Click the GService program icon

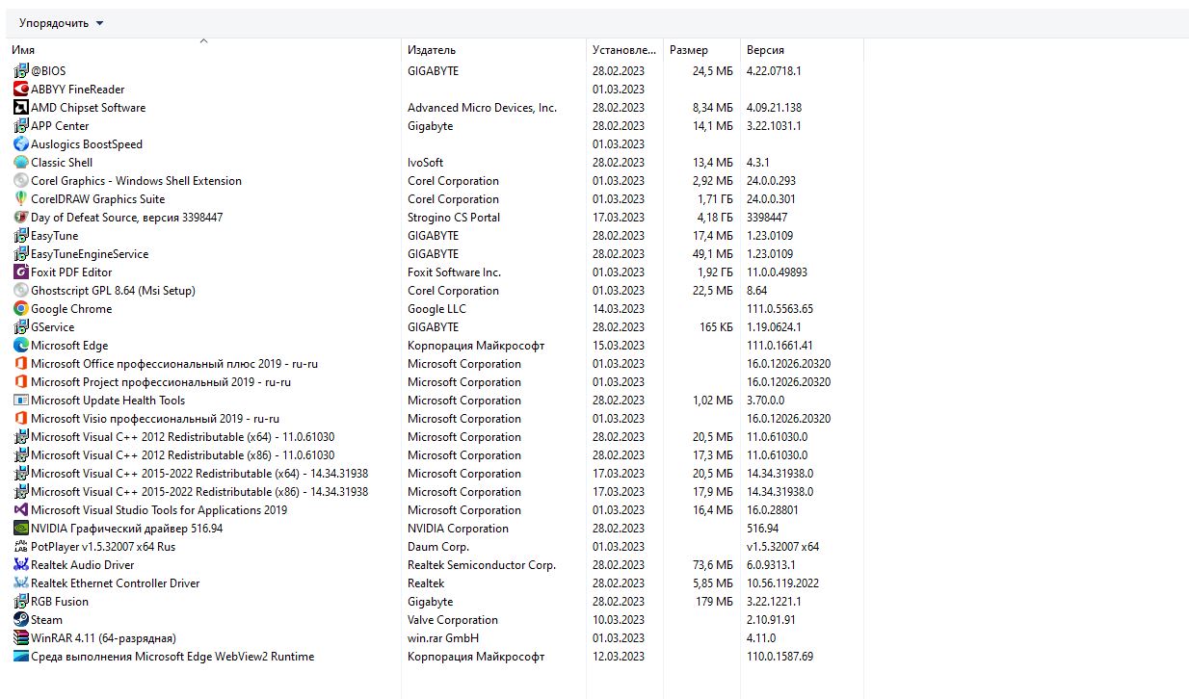21,326
